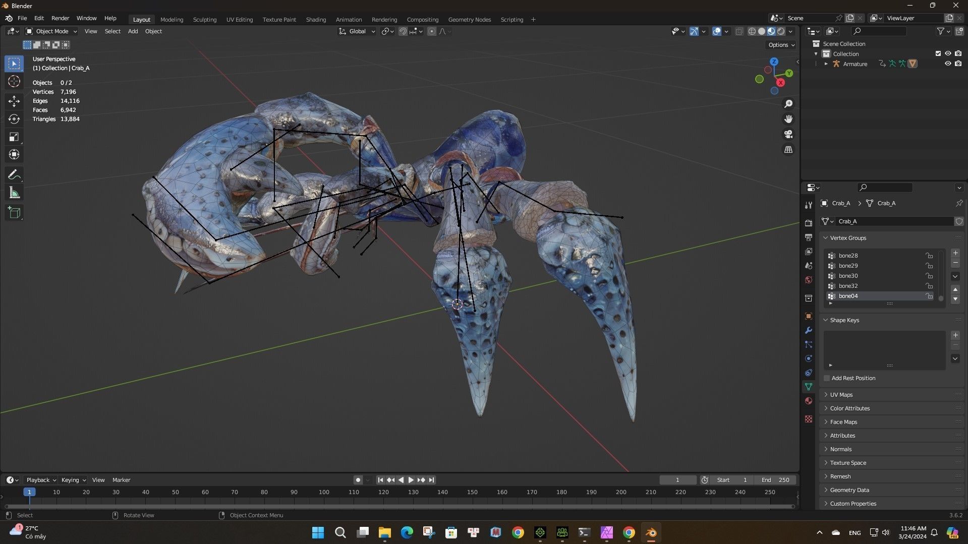Image resolution: width=968 pixels, height=544 pixels.
Task: Expand the Geometry Data panel
Action: coord(849,490)
